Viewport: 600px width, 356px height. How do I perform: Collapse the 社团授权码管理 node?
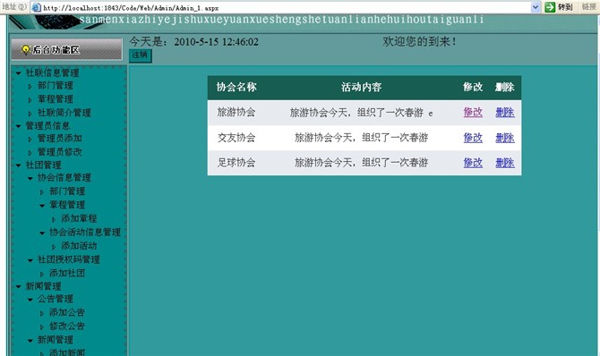pos(30,260)
